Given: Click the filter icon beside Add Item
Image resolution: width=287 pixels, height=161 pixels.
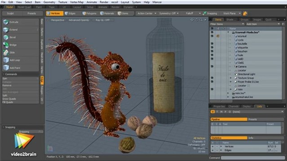Looking at the screenshot, I should pos(283,24).
